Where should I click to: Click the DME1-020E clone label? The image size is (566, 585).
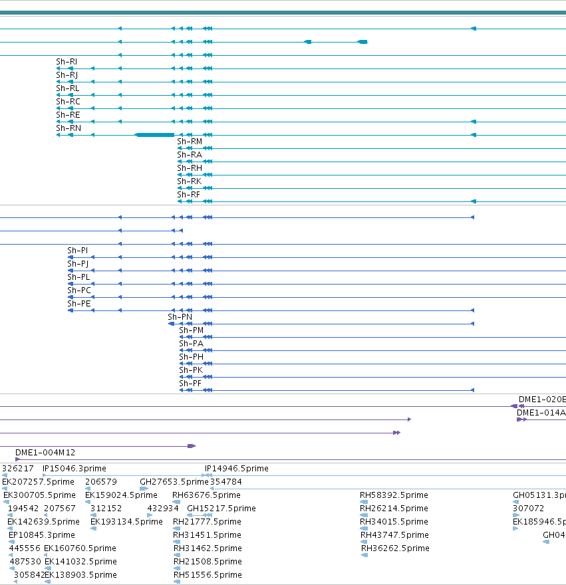(x=542, y=400)
